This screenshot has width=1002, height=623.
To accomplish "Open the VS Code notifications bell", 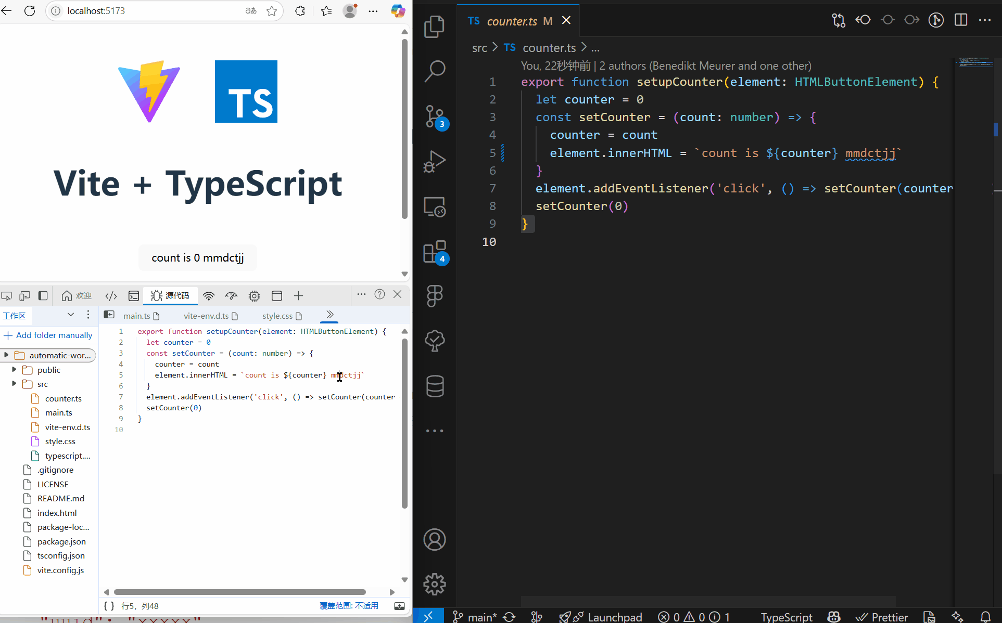I will 985,617.
